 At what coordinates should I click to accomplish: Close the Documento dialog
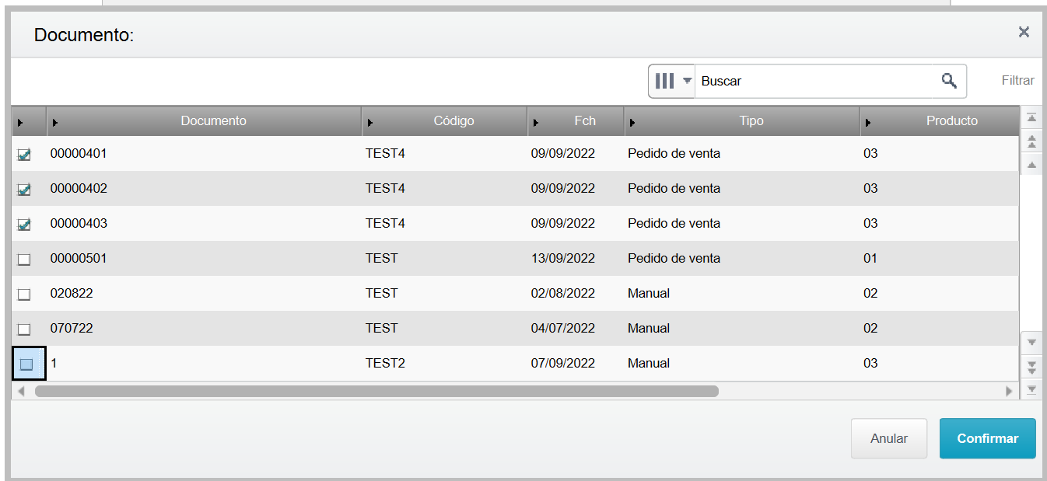coord(1024,32)
